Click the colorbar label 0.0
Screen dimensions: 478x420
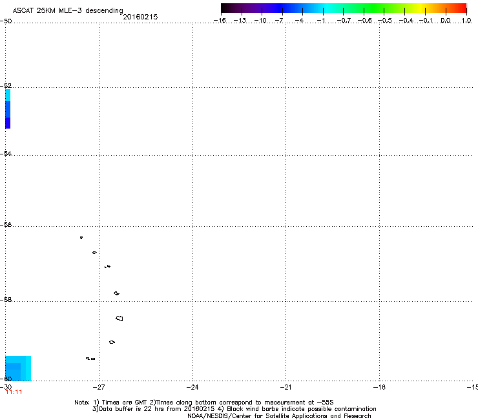(x=446, y=21)
